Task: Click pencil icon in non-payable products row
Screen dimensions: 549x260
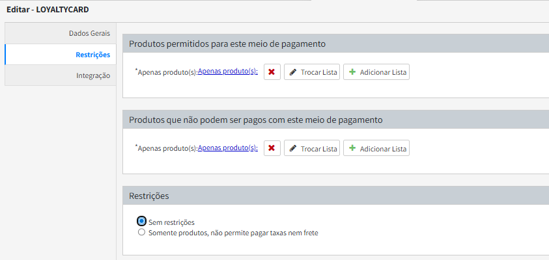Action: tap(293, 149)
